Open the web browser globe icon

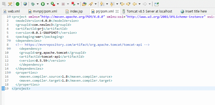pos(25,4)
